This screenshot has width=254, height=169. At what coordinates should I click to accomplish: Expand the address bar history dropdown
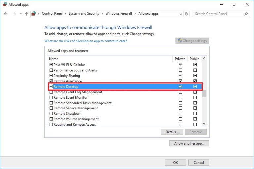180,14
